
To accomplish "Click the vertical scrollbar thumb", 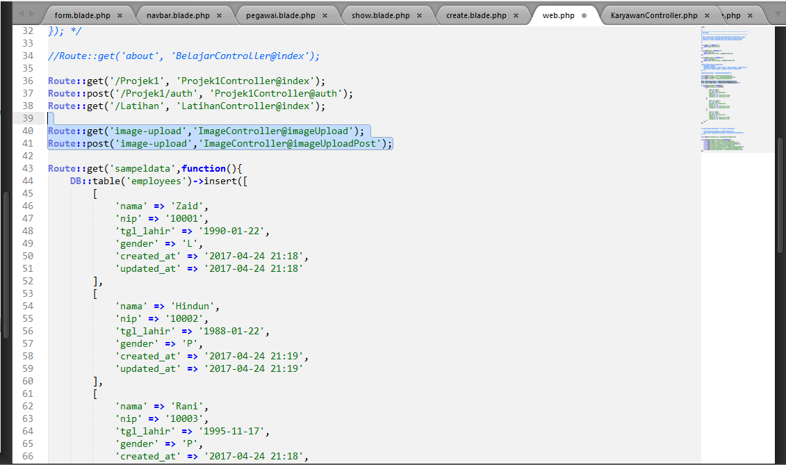I will click(780, 195).
